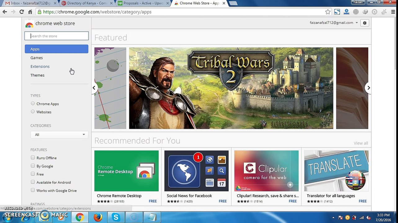This screenshot has width=398, height=223.
Task: Show hidden system tray icons
Action: click(x=333, y=217)
